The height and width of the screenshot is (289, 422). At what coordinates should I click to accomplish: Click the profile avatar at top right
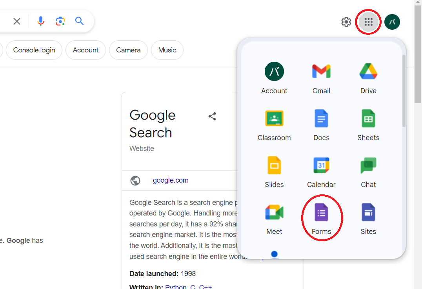[392, 22]
